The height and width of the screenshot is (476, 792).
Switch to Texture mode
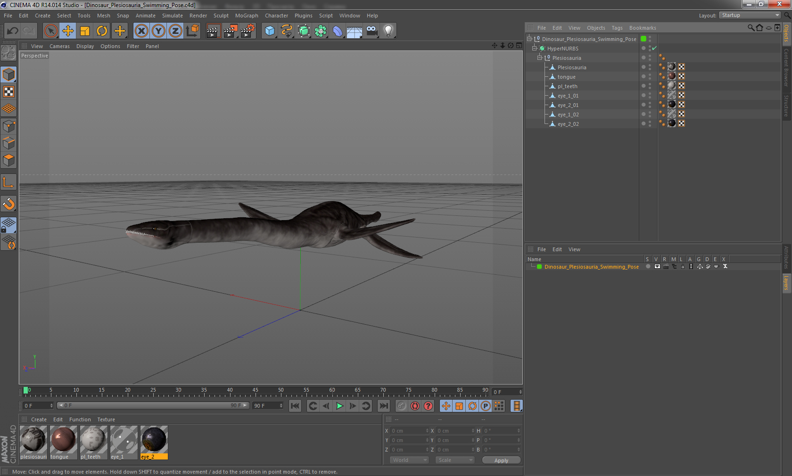[8, 91]
